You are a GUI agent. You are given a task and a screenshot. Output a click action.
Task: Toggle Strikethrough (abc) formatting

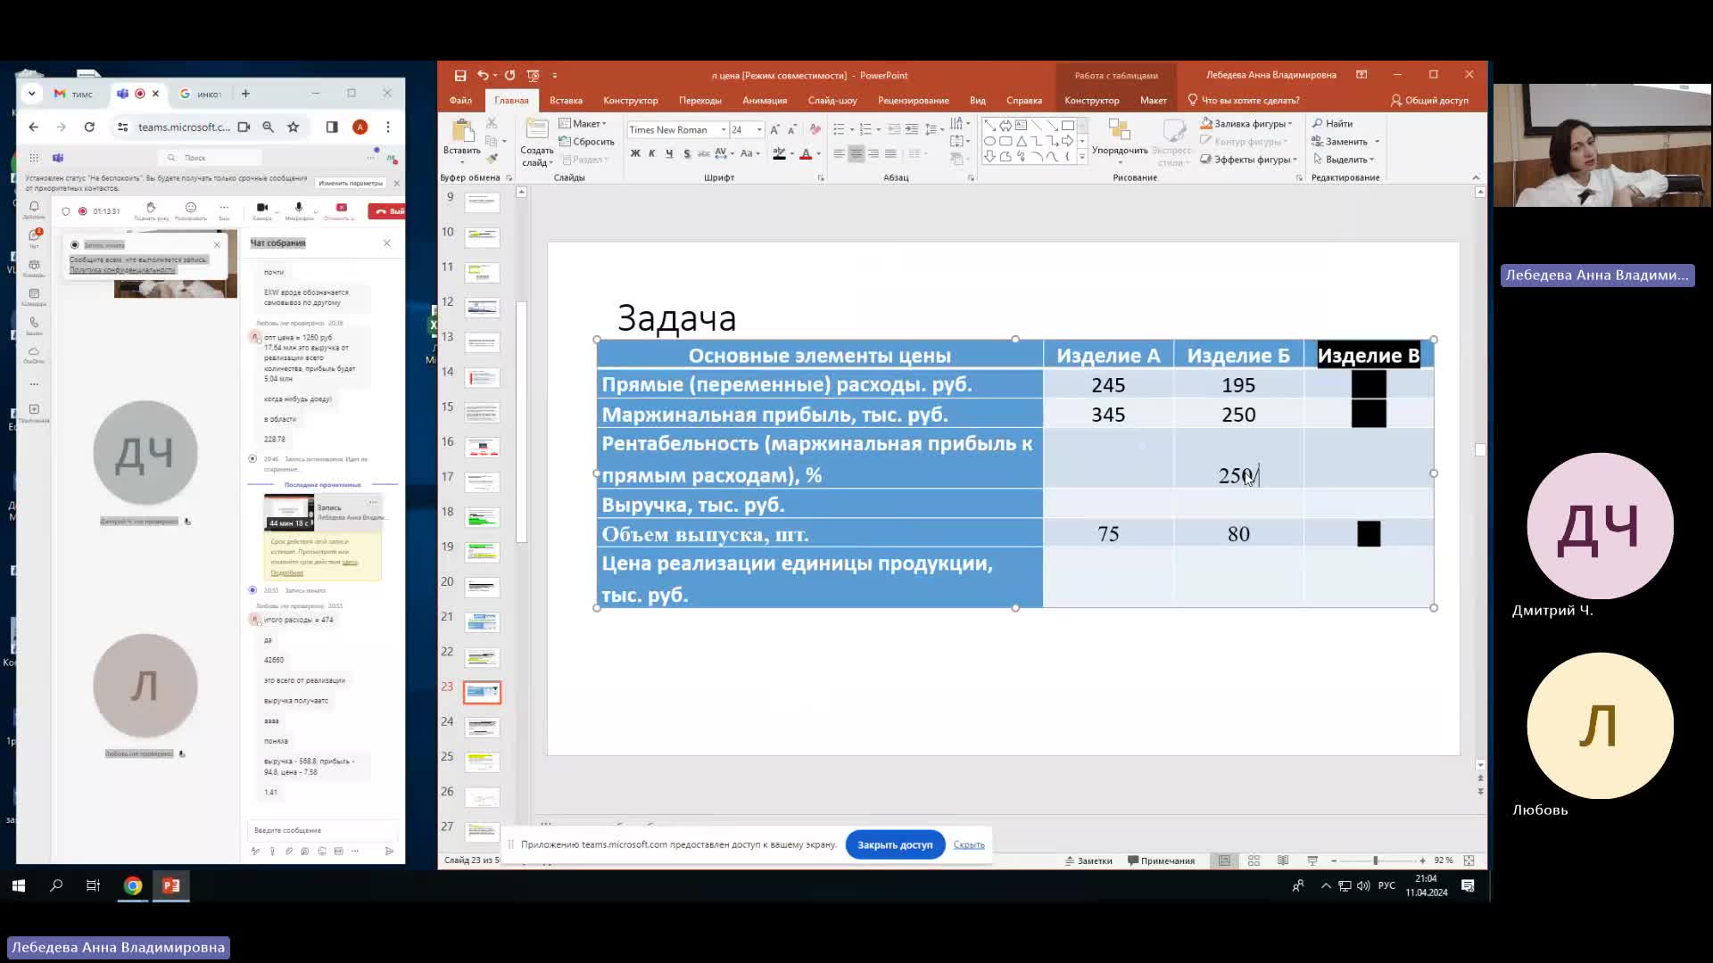(704, 154)
